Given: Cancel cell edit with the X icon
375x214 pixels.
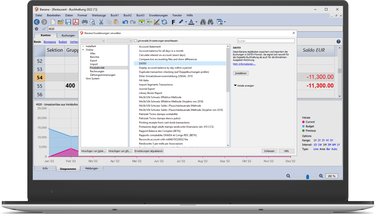Looking at the screenshot, I should [x=36, y=29].
